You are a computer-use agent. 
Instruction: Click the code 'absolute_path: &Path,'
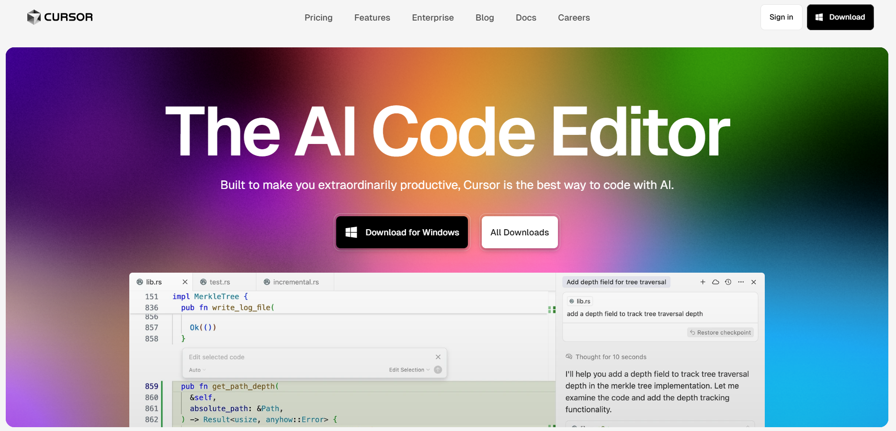point(237,409)
